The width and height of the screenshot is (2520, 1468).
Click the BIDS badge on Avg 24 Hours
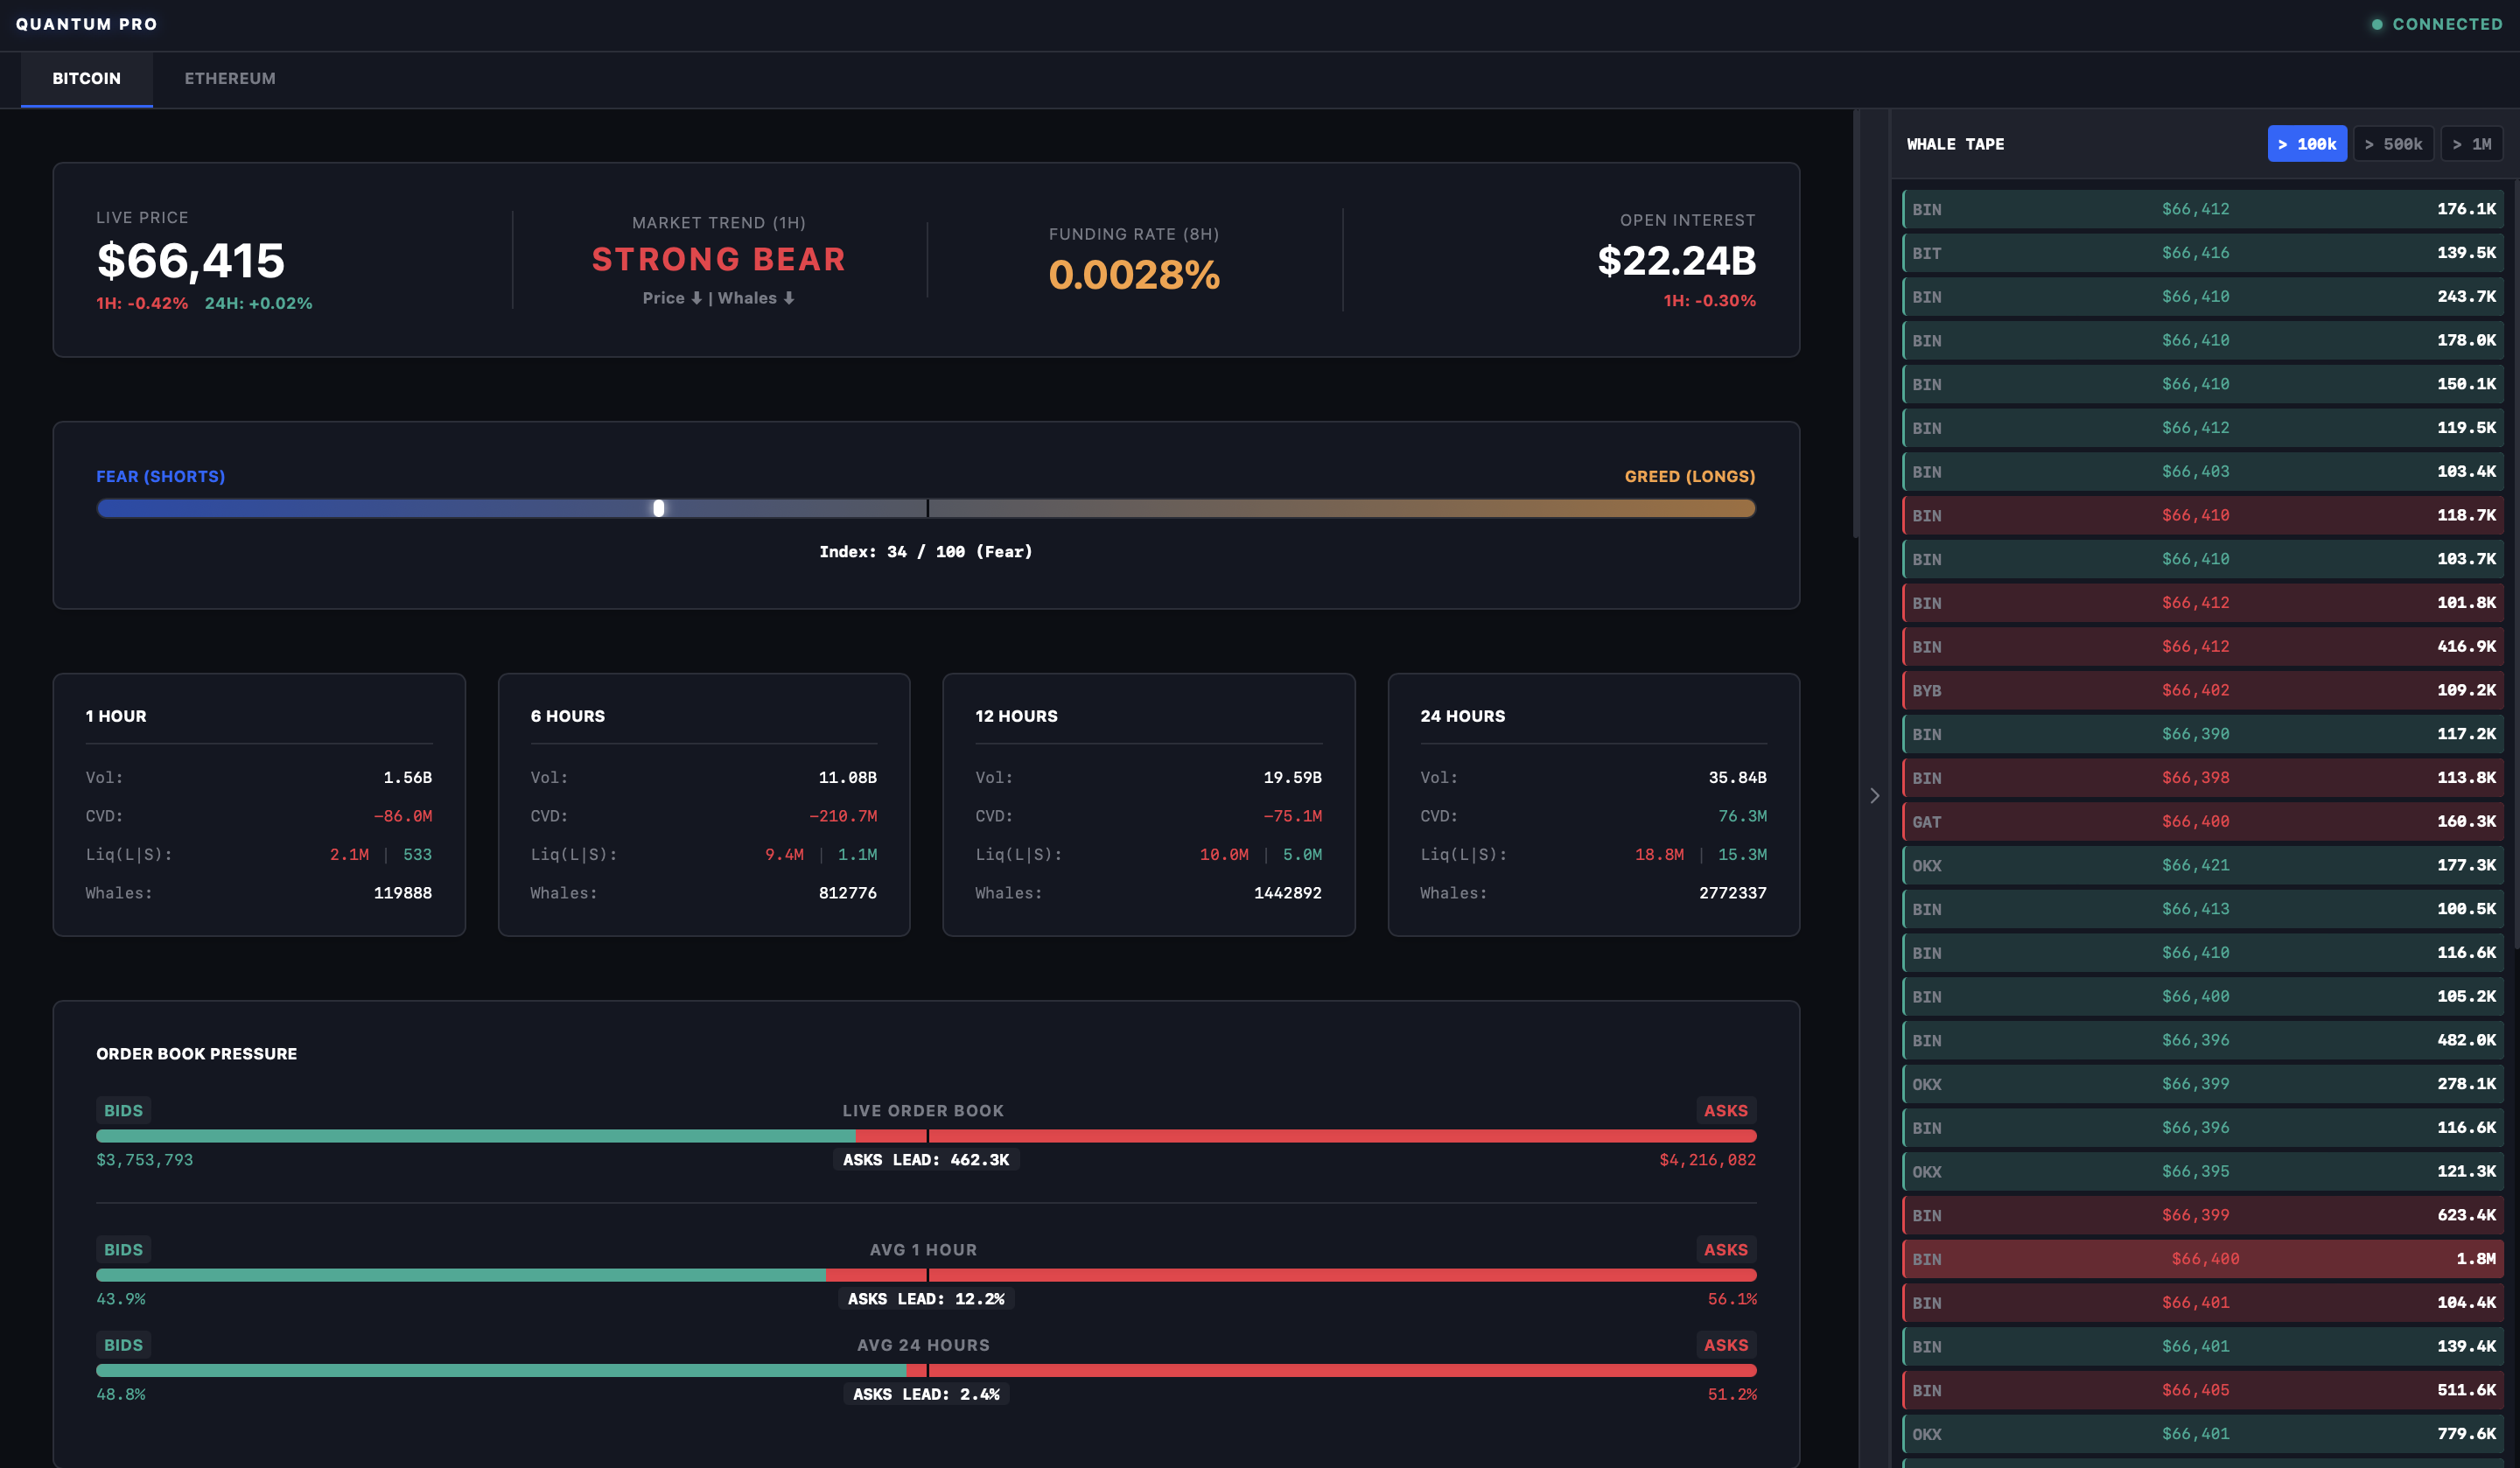[x=123, y=1345]
